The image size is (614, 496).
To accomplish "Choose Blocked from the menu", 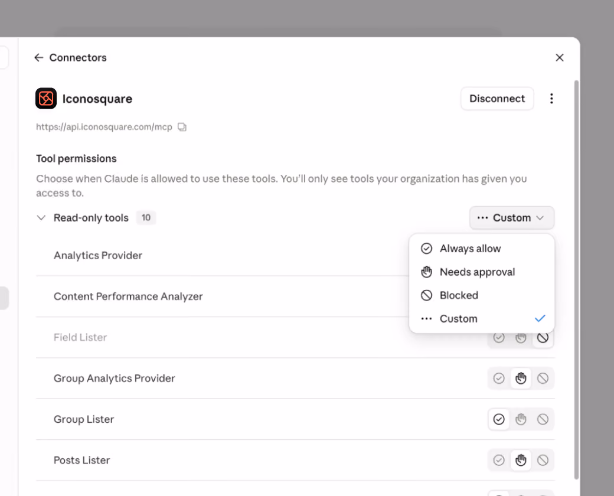I will click(481, 295).
